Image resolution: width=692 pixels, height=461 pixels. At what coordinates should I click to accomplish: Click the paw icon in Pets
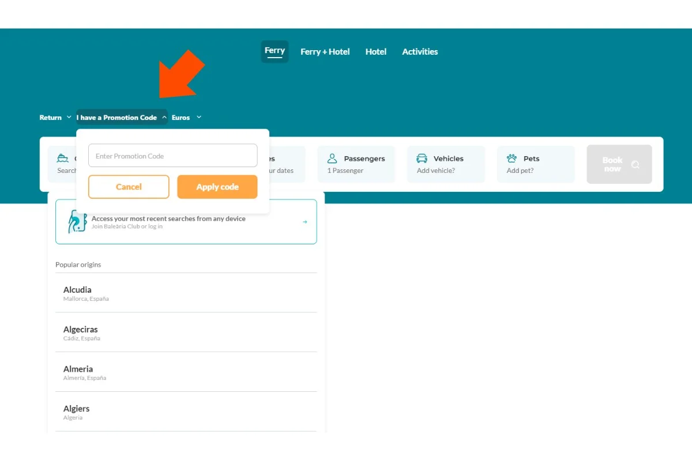(x=512, y=158)
